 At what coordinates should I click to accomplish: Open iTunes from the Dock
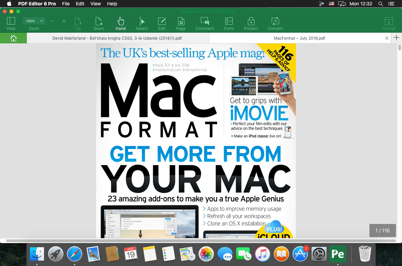point(263,254)
